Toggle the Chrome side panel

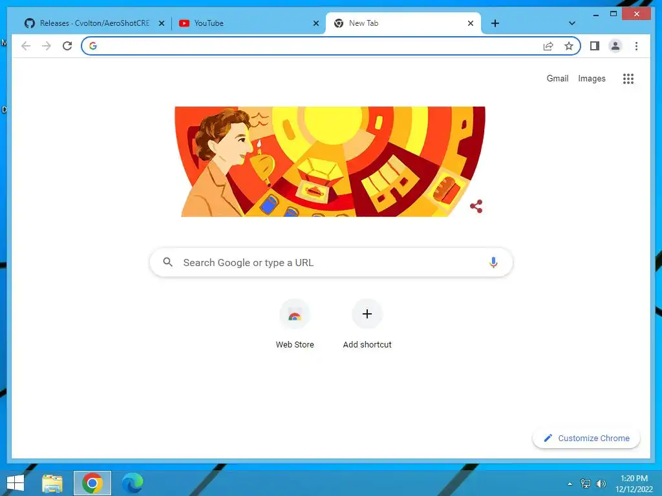coord(595,46)
